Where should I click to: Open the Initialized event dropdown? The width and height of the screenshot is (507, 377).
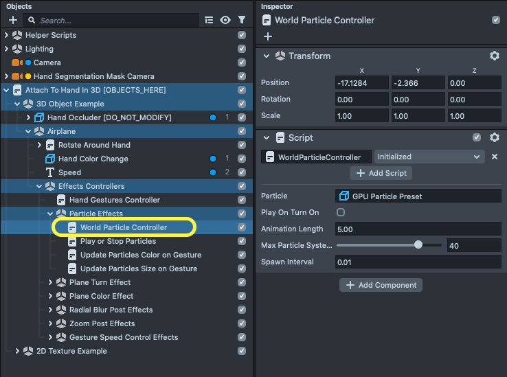pyautogui.click(x=429, y=157)
